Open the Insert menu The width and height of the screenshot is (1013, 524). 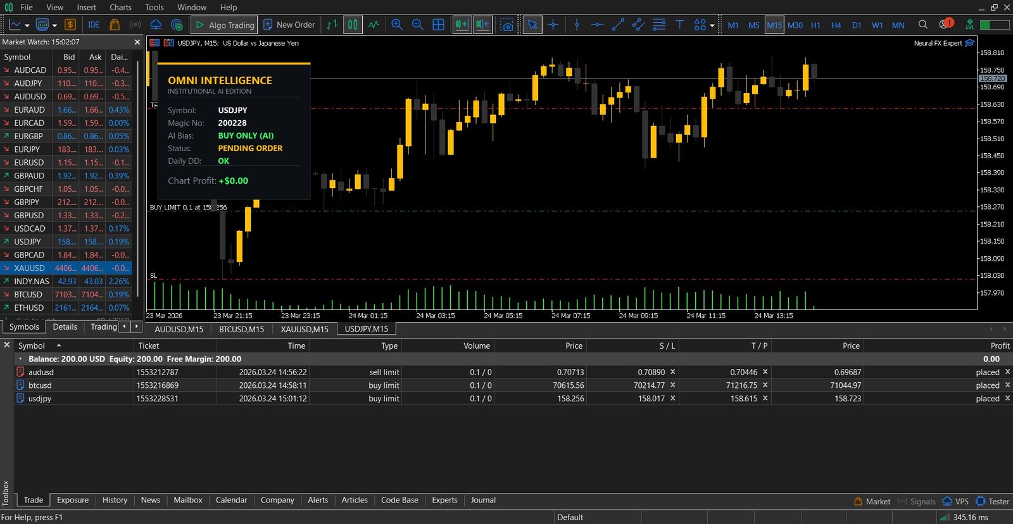click(x=87, y=7)
